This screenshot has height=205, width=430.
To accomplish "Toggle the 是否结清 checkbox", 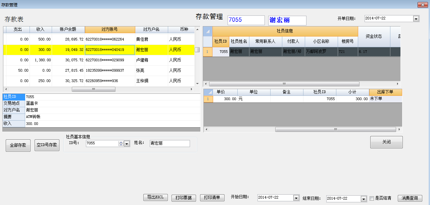I will pyautogui.click(x=372, y=198).
